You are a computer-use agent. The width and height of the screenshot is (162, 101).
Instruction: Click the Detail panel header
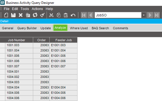81,21
